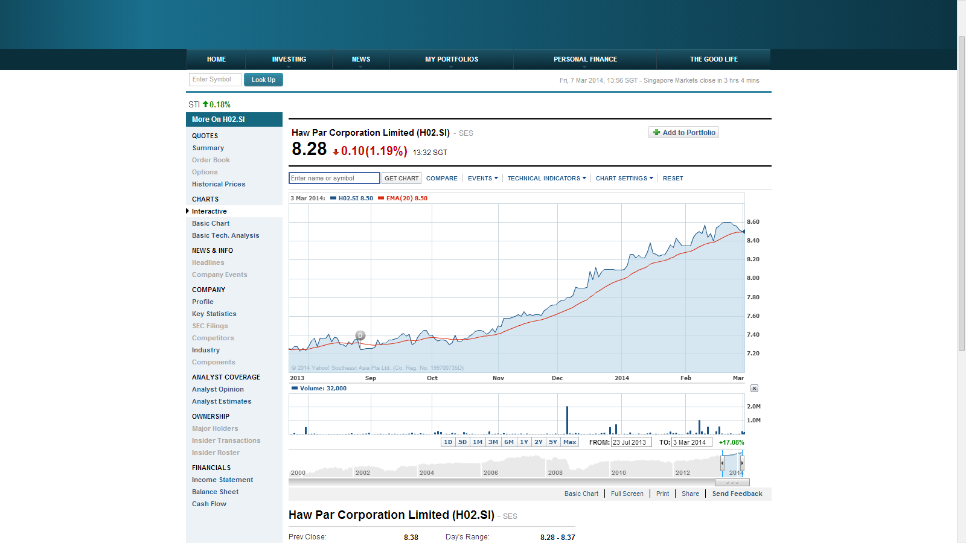Print the chart
The image size is (966, 543).
(x=663, y=494)
